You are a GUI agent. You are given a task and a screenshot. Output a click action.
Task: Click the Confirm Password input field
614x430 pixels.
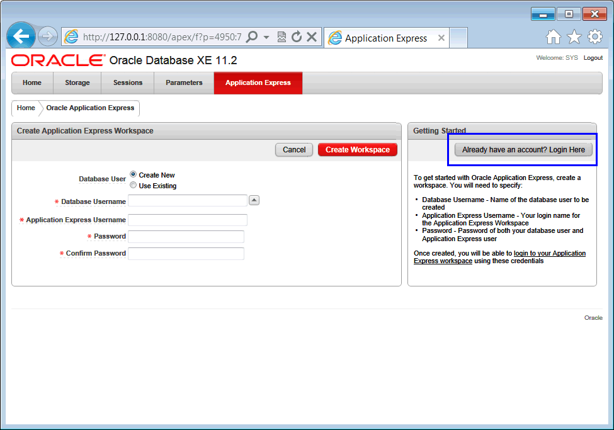[x=186, y=253]
